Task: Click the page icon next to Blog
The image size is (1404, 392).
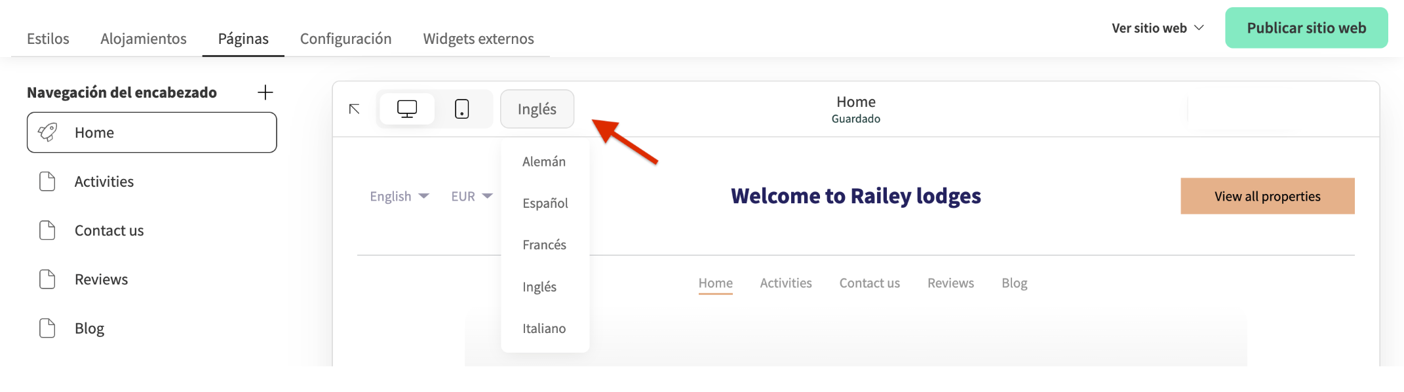Action: coord(47,328)
